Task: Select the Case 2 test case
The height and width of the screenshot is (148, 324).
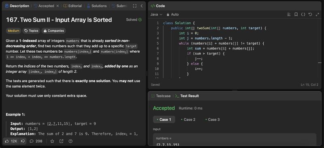Action: (188, 120)
